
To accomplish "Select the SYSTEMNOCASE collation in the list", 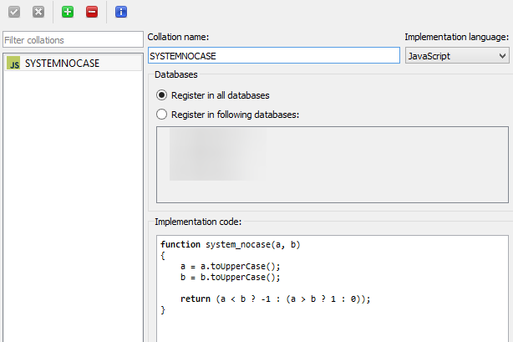I will [x=63, y=63].
